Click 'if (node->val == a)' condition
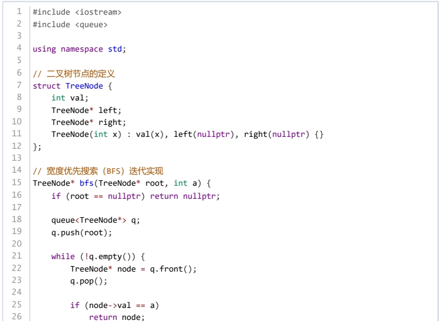This screenshot has height=321, width=441. tap(115, 305)
